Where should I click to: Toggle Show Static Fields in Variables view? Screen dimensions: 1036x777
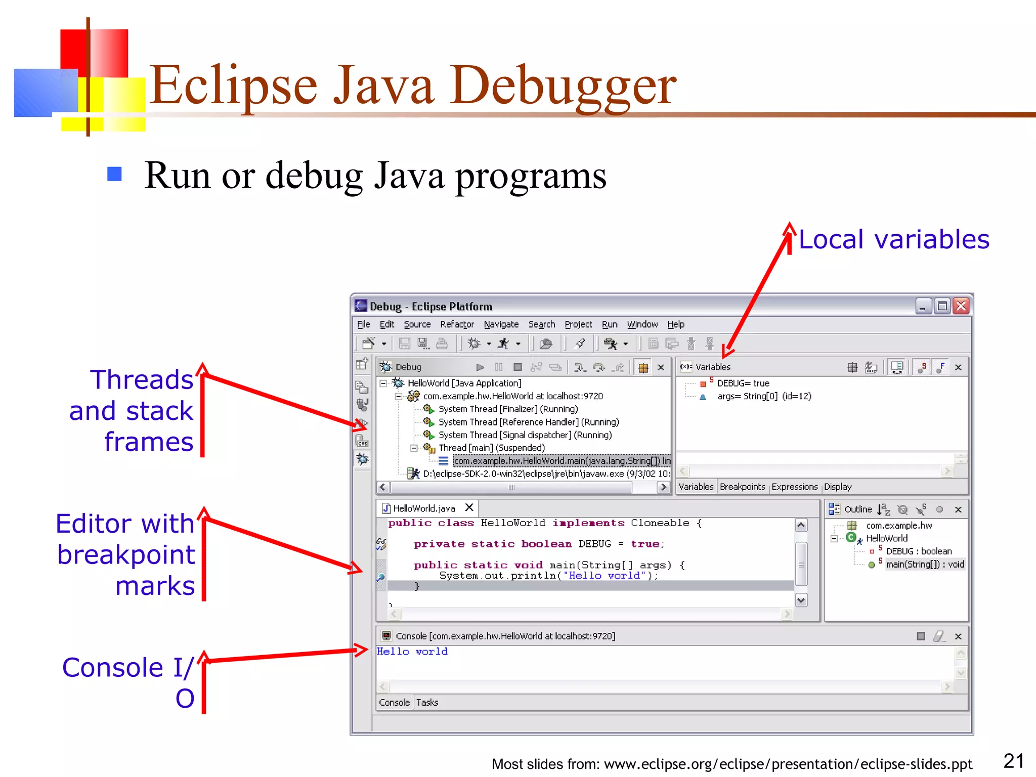click(922, 367)
